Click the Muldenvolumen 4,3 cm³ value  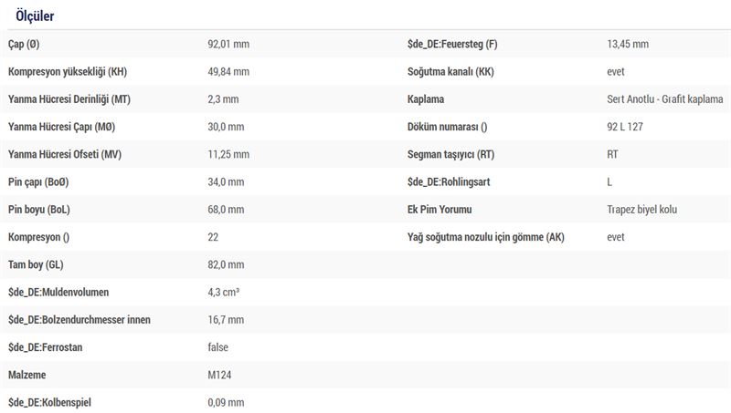[223, 292]
